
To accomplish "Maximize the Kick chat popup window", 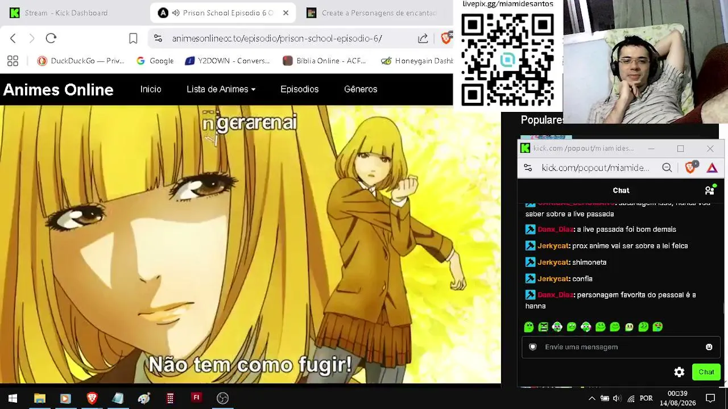I will [x=680, y=148].
